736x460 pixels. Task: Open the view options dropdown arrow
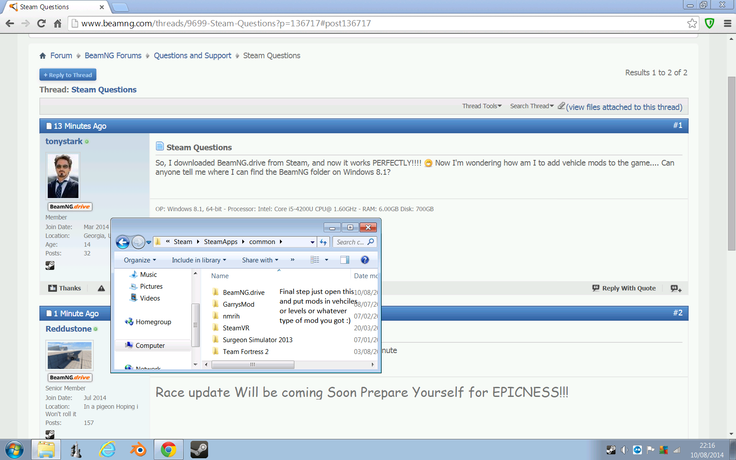click(326, 260)
